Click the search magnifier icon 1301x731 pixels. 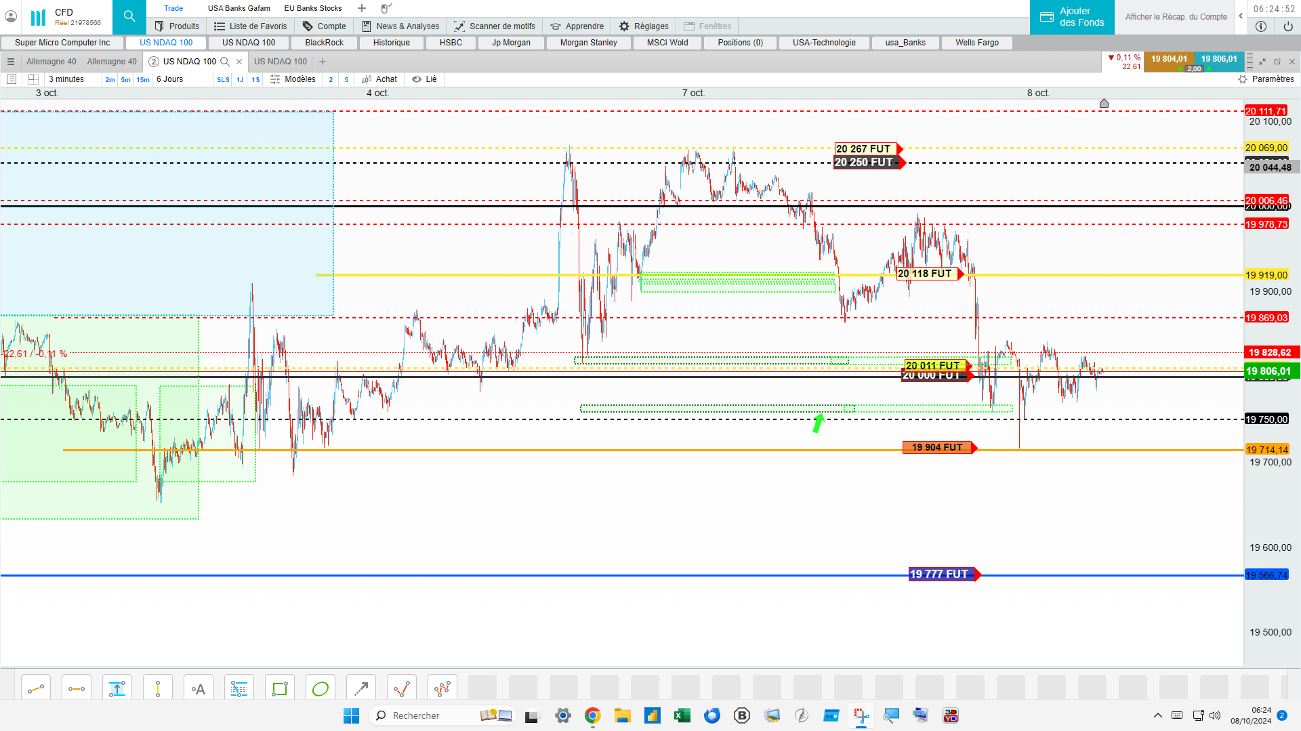[129, 16]
